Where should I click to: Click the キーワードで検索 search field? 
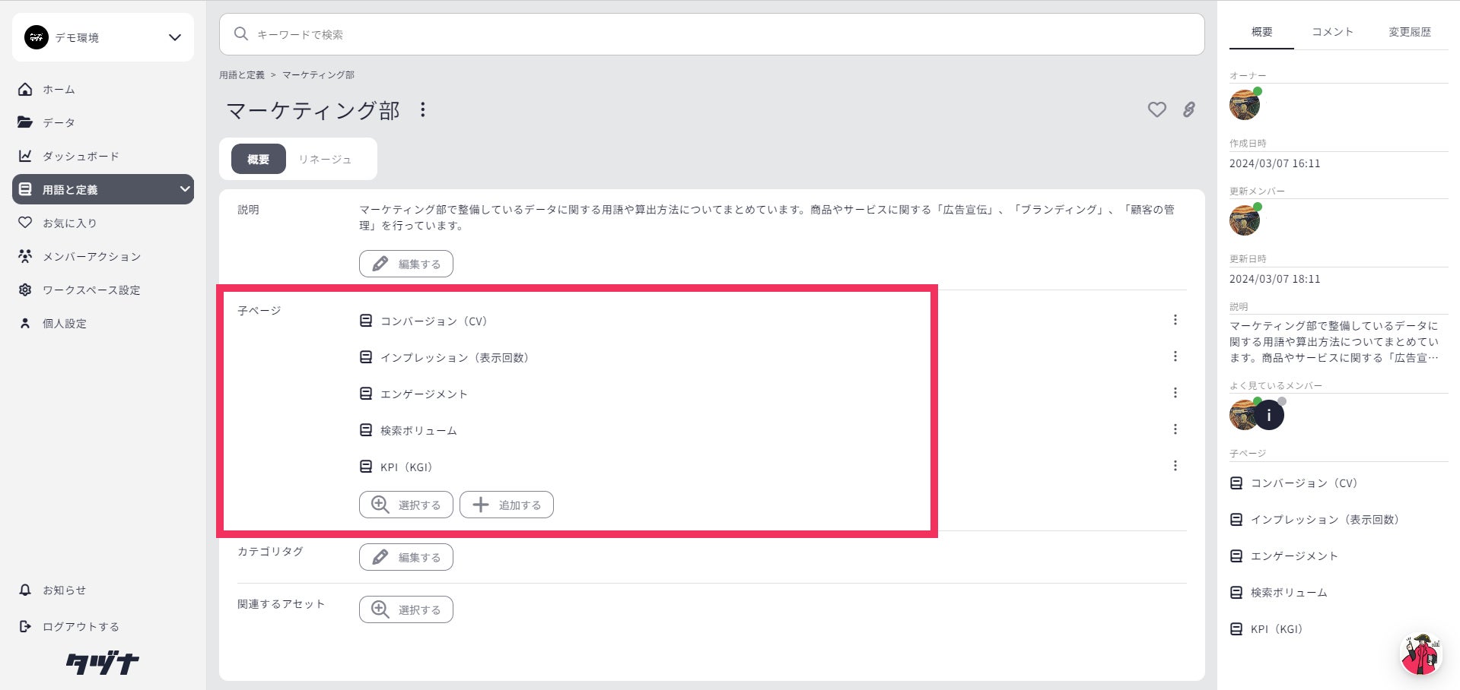pyautogui.click(x=711, y=34)
